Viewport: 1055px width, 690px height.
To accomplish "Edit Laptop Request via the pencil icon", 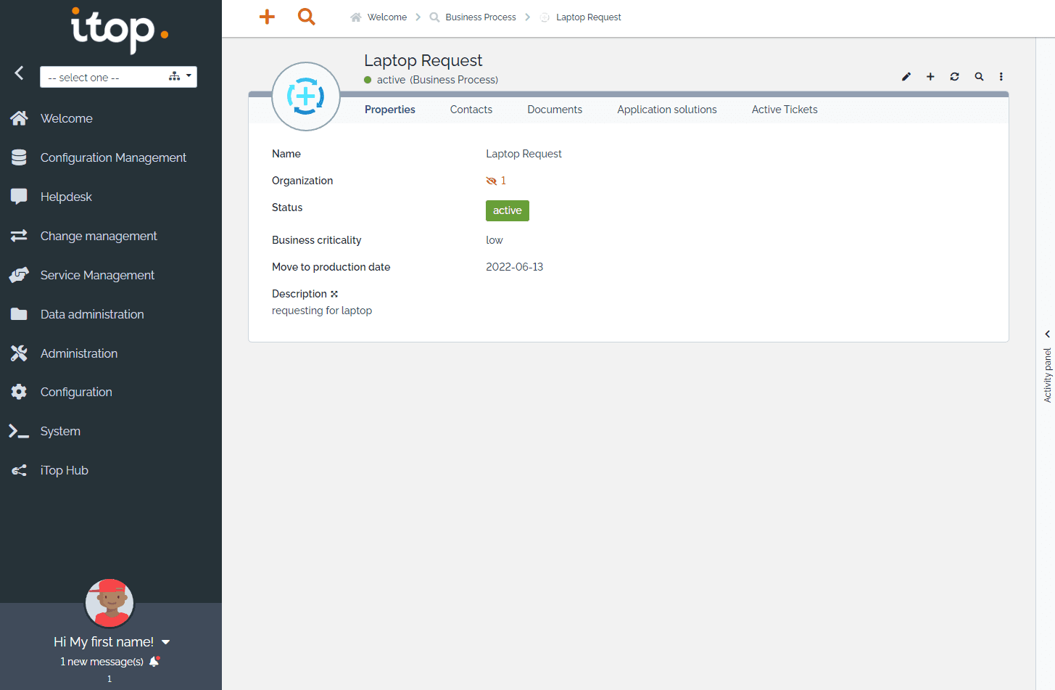I will point(906,76).
